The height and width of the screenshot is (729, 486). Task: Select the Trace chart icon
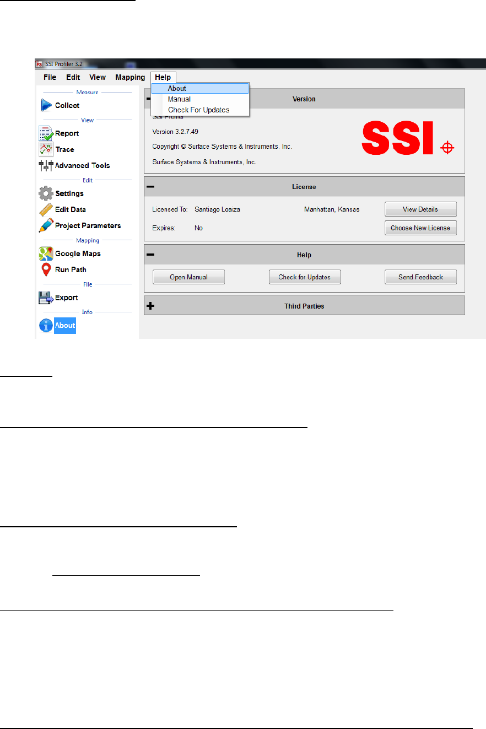coord(46,149)
